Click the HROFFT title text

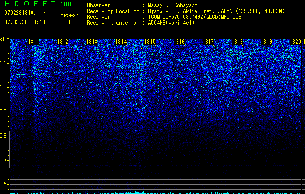point(30,4)
